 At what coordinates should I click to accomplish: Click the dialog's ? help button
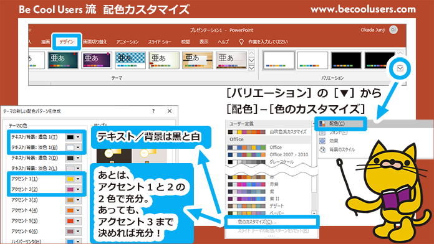(x=153, y=111)
